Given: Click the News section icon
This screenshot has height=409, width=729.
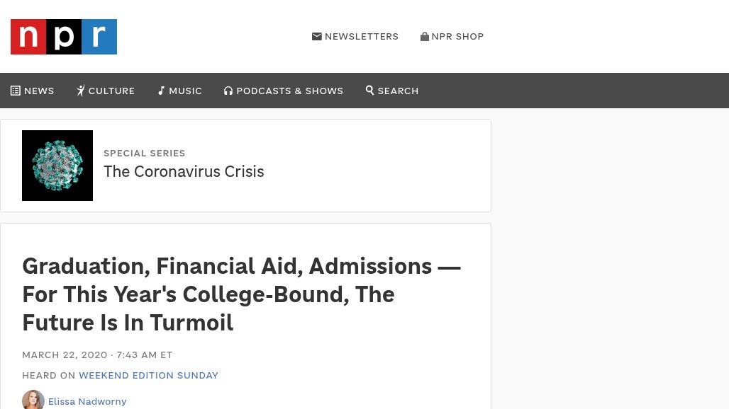Looking at the screenshot, I should click(x=16, y=91).
